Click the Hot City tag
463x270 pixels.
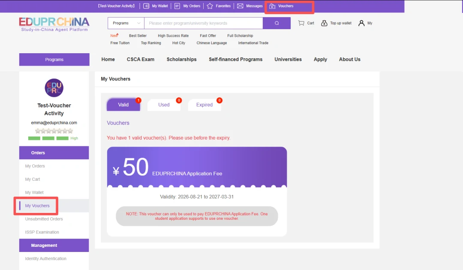pyautogui.click(x=179, y=43)
